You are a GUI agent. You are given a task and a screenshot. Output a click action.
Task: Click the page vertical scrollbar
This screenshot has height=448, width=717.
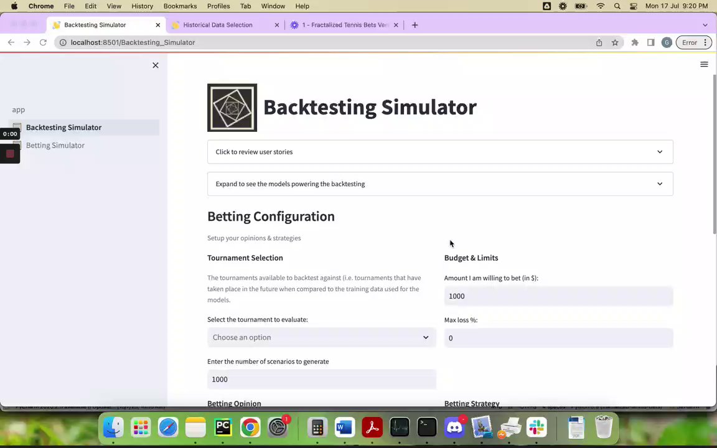[x=715, y=154]
